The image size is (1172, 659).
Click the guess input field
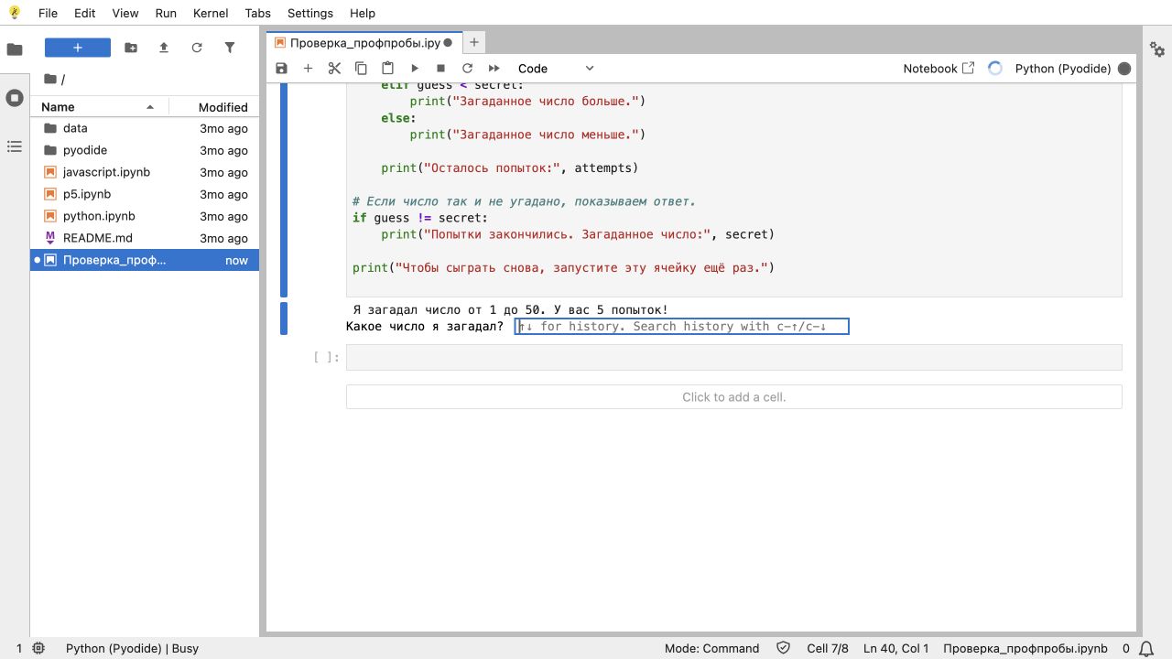tap(682, 326)
